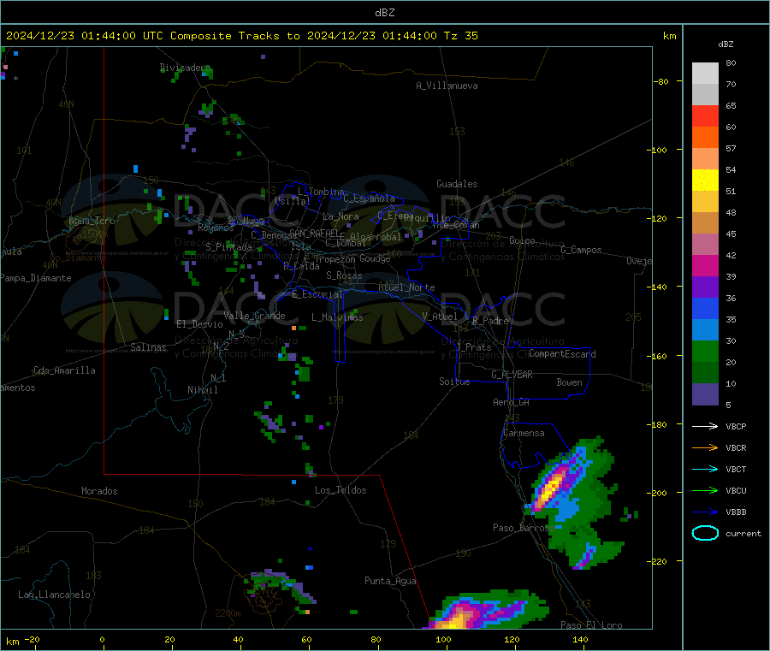Click the Carmensa location label

[x=524, y=433]
